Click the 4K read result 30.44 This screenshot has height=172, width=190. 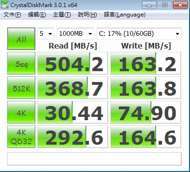[73, 112]
